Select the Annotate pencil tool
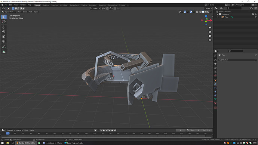Screen dimensions: 258x145 click(4, 47)
